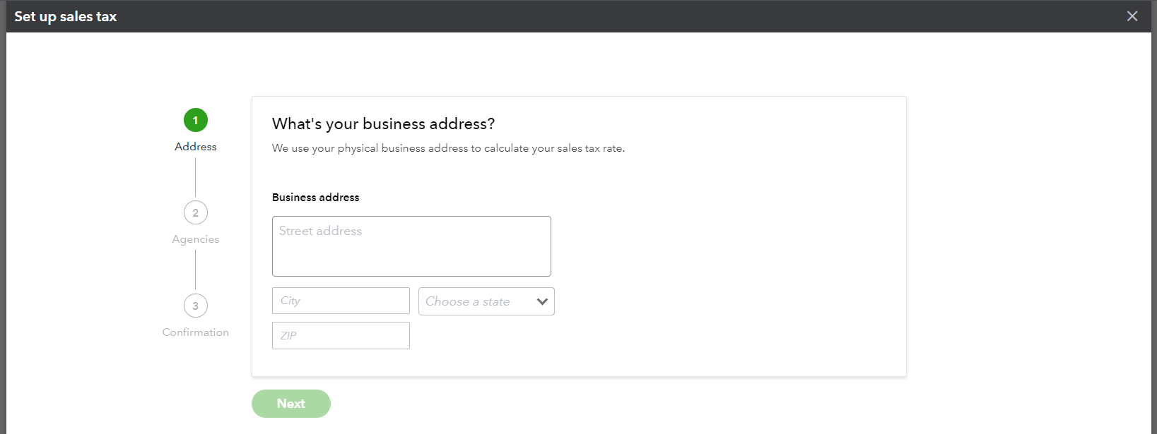
Task: Focus the Street address text box
Action: pyautogui.click(x=411, y=246)
